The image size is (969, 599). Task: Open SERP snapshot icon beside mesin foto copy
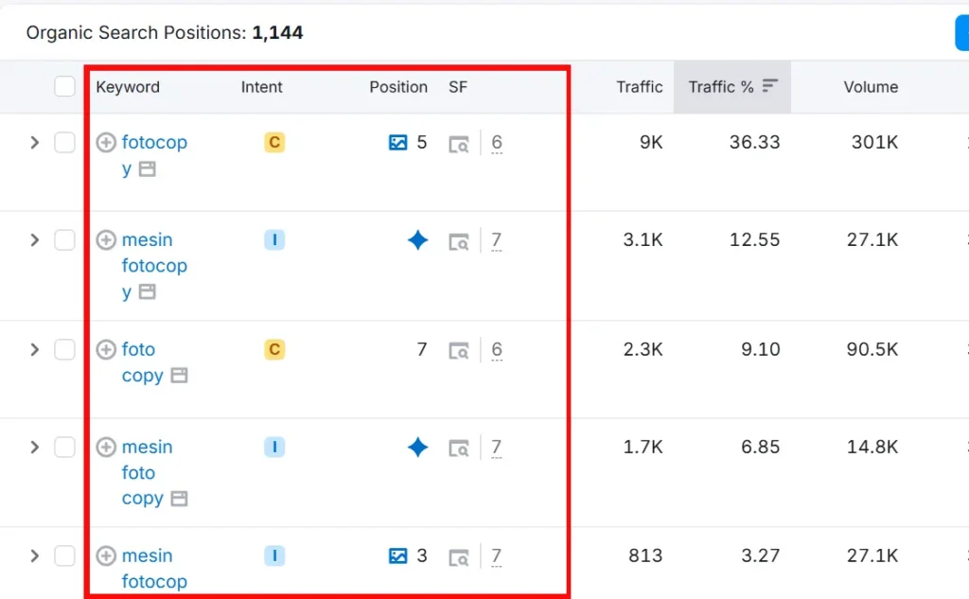(x=179, y=499)
